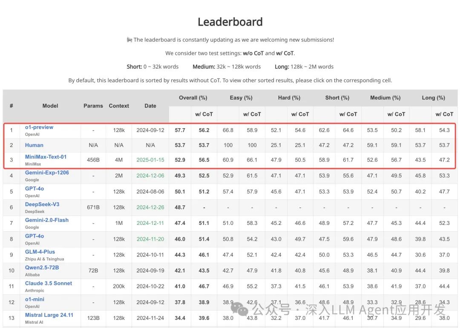Open the GPT-4o link dated 2024-11-20

(x=34, y=236)
